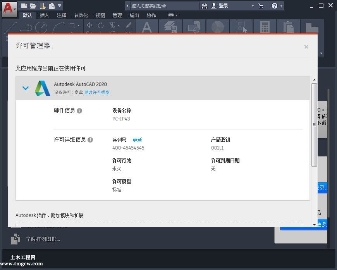Open the Layer Properties icon
Viewport: 337px width, 270px height.
tap(170, 27)
